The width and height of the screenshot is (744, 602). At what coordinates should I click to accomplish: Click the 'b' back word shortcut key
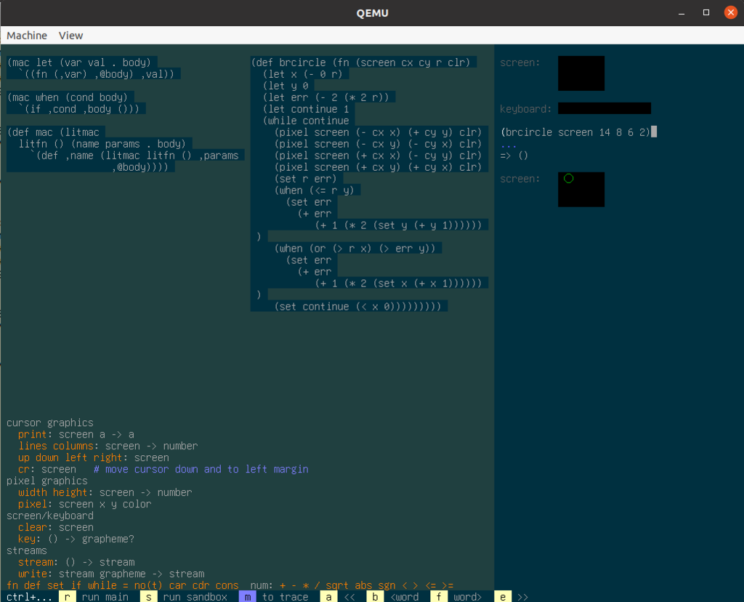coord(375,597)
